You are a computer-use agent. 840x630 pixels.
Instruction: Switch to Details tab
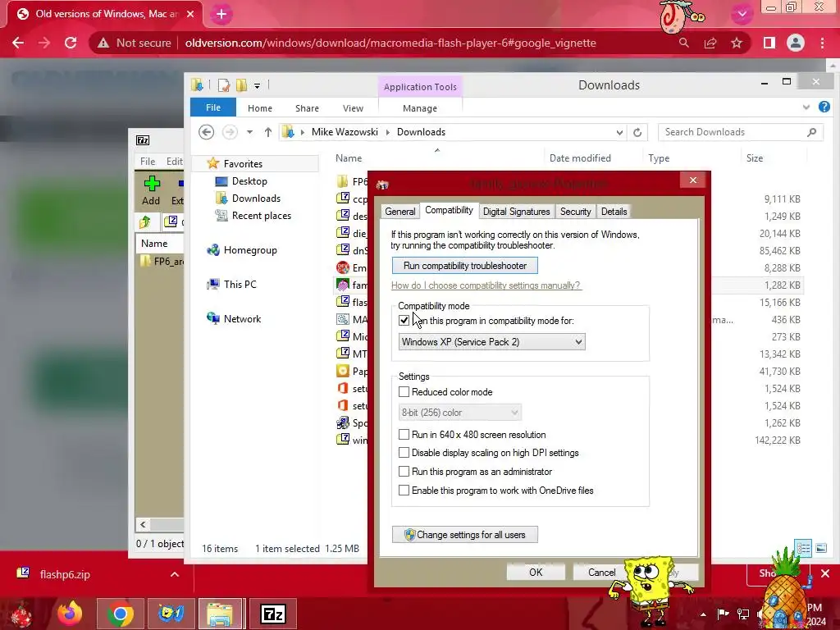click(614, 212)
